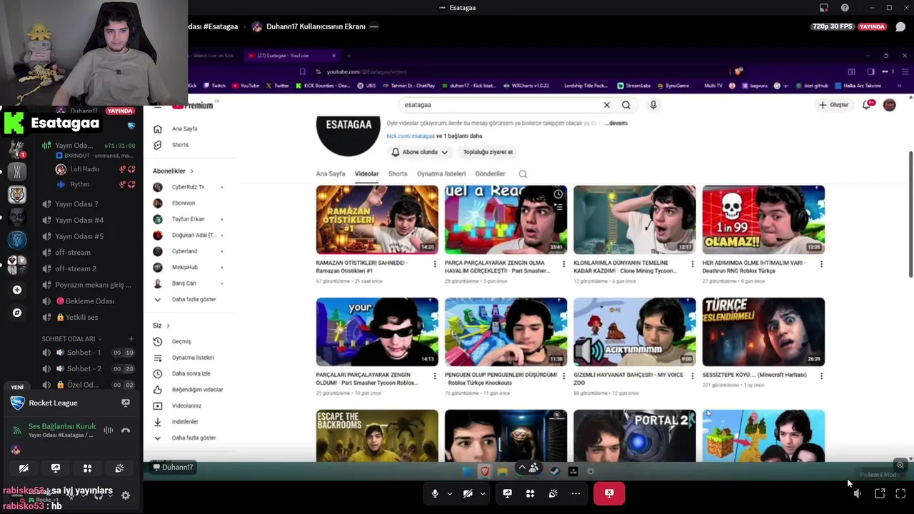This screenshot has width=914, height=514.
Task: Open the activities icon in voice panel
Action: (87, 468)
